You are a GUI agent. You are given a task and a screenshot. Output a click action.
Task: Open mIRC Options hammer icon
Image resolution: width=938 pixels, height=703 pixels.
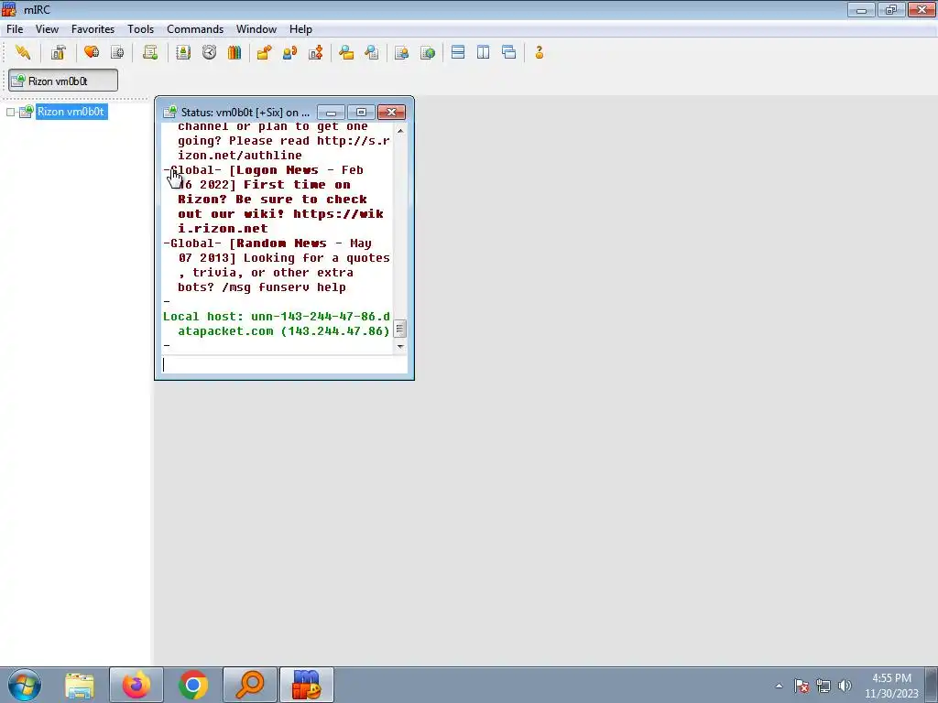coord(58,52)
